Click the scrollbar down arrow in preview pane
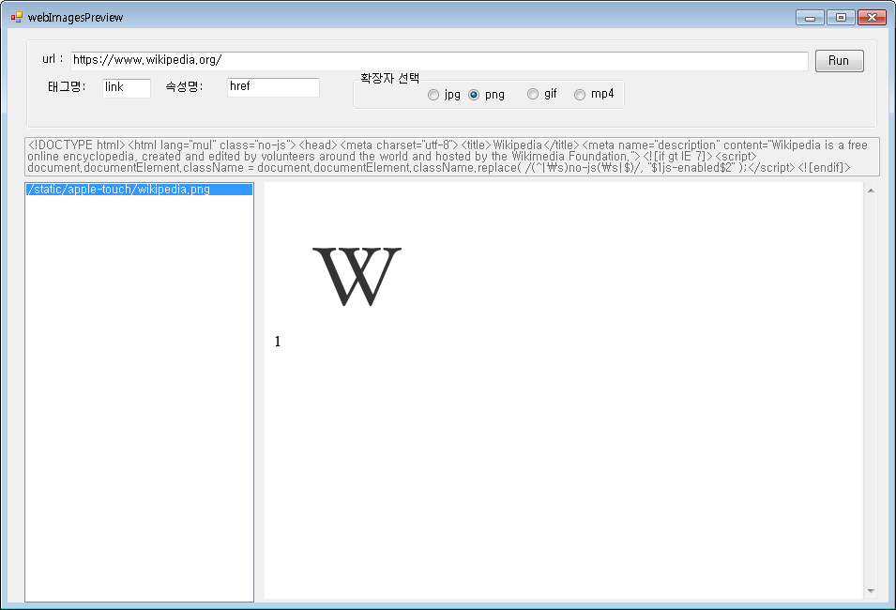This screenshot has height=610, width=896. (x=871, y=591)
